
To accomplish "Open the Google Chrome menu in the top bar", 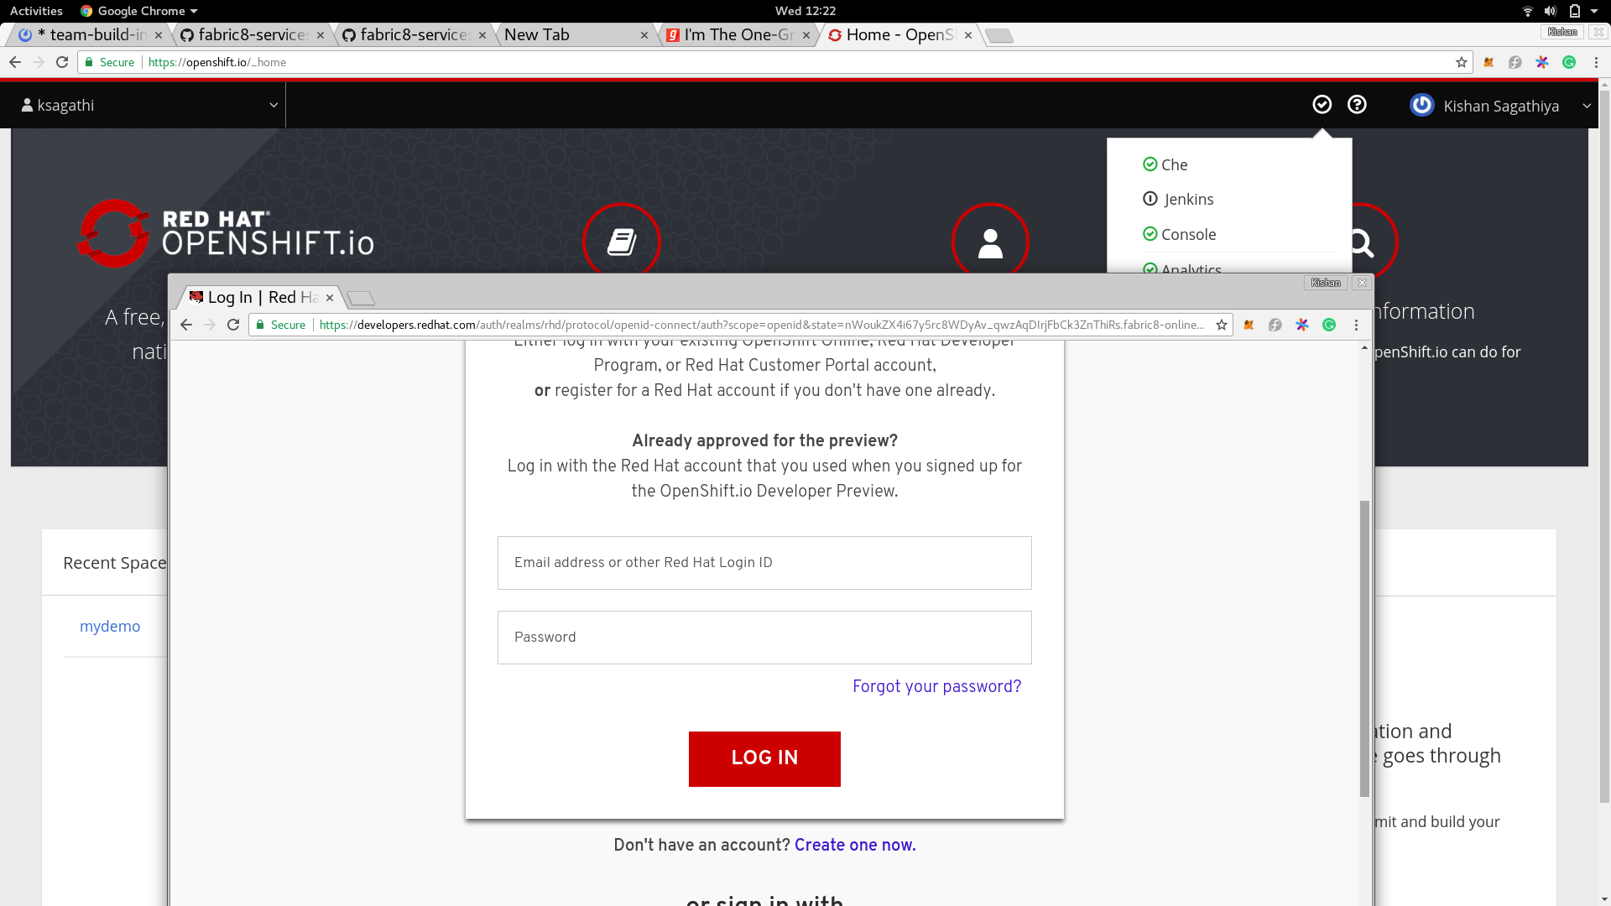I will coord(138,11).
